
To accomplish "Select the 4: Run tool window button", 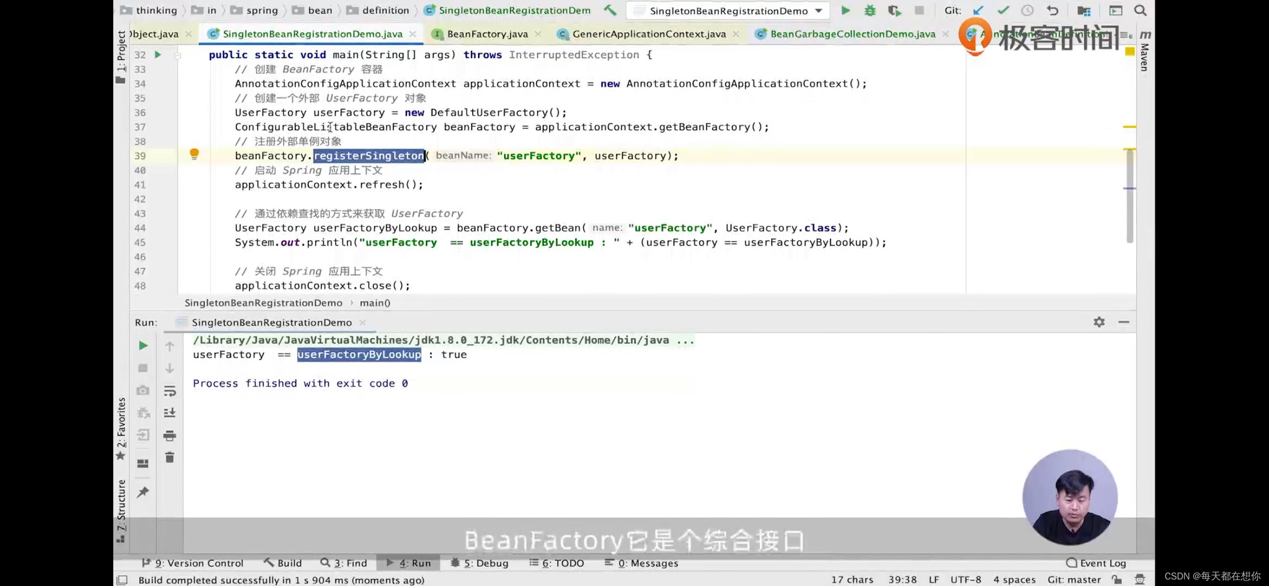I will 408,563.
